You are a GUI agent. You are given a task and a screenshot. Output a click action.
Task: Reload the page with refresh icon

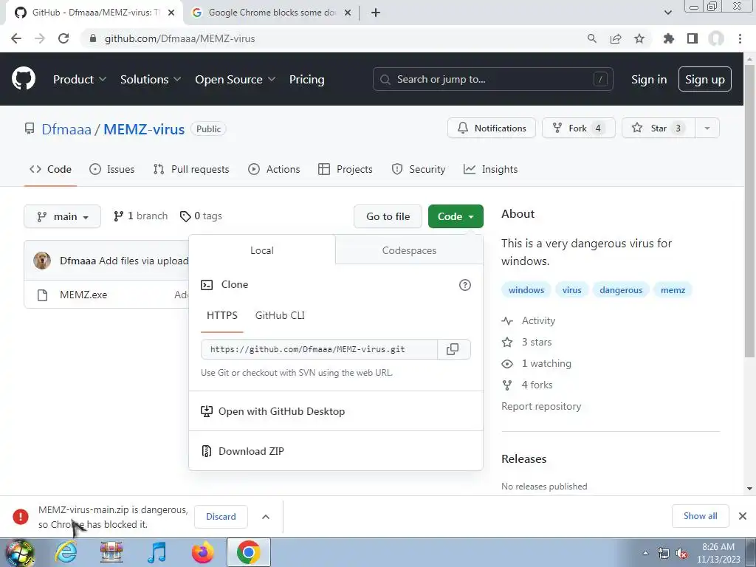pyautogui.click(x=63, y=38)
